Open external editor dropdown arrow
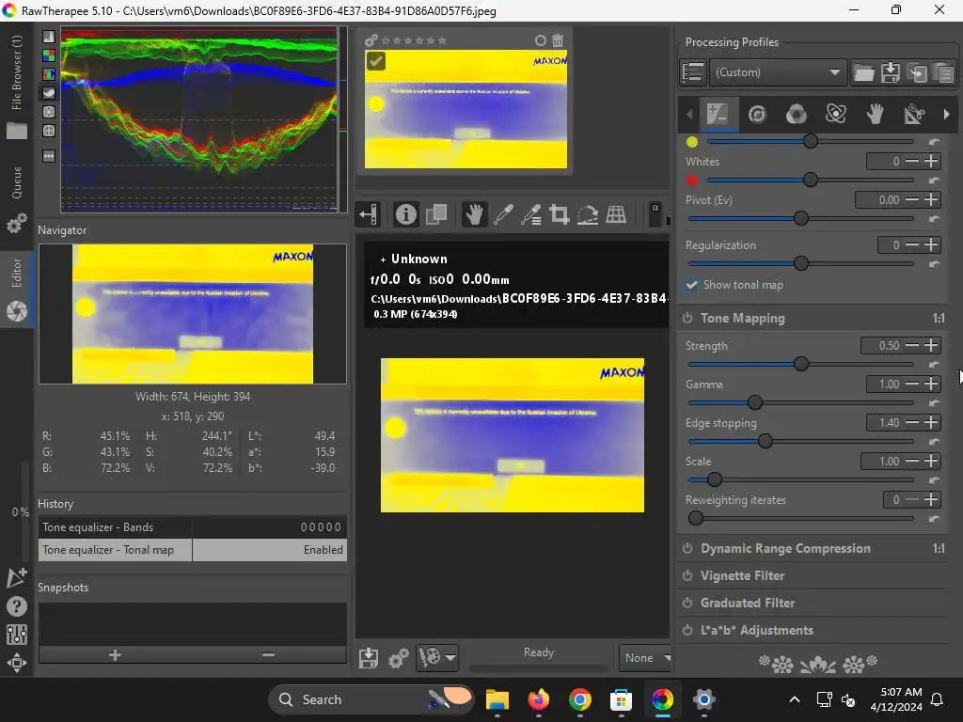The width and height of the screenshot is (963, 722). point(450,657)
